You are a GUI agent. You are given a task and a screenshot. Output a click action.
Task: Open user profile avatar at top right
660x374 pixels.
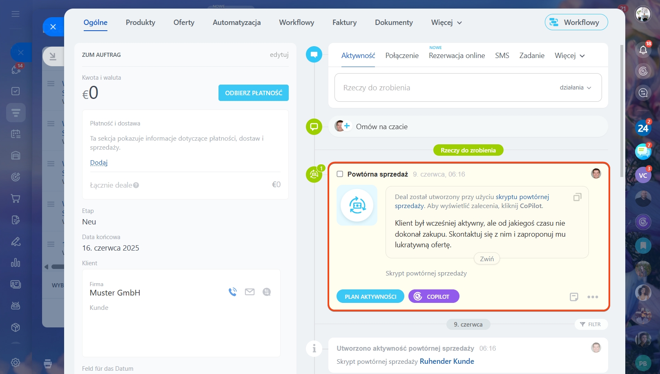click(x=643, y=14)
